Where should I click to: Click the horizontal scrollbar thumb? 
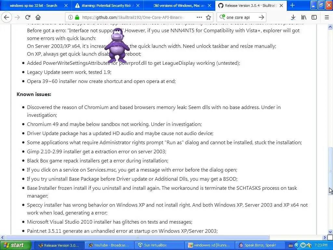137,237
